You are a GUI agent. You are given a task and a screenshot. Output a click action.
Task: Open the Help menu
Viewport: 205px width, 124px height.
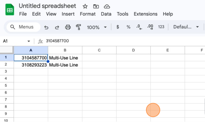pos(168,14)
